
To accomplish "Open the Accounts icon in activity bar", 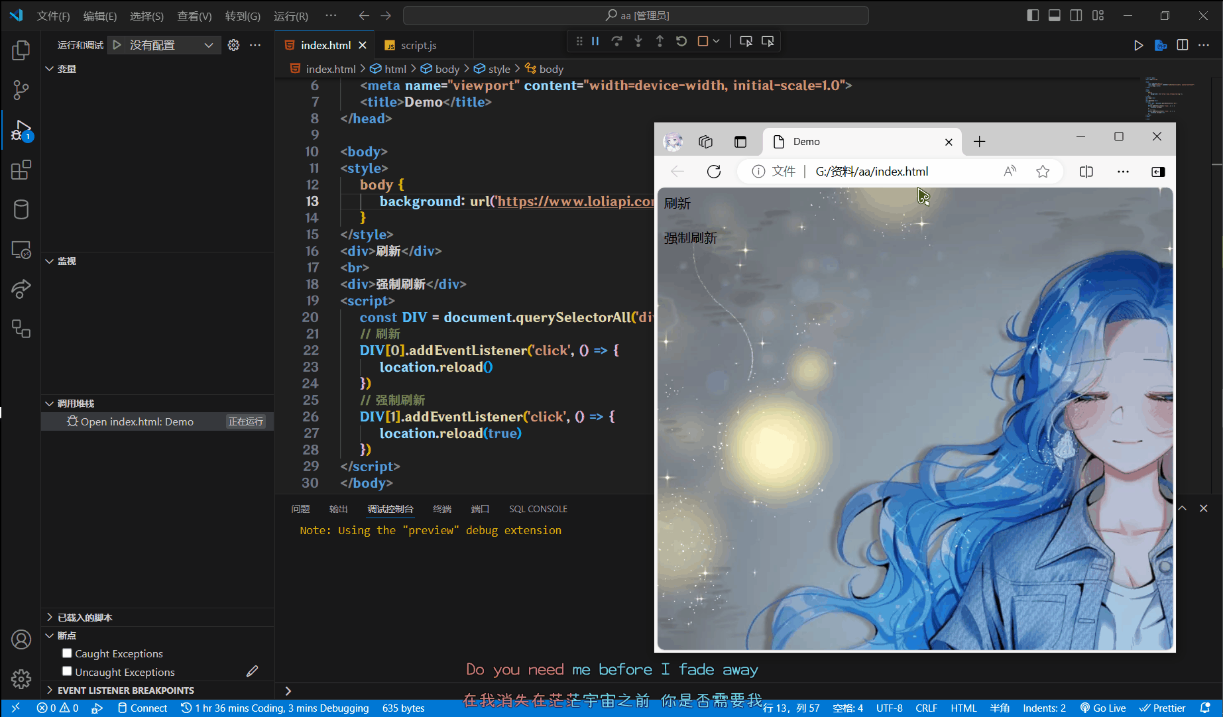I will click(21, 639).
